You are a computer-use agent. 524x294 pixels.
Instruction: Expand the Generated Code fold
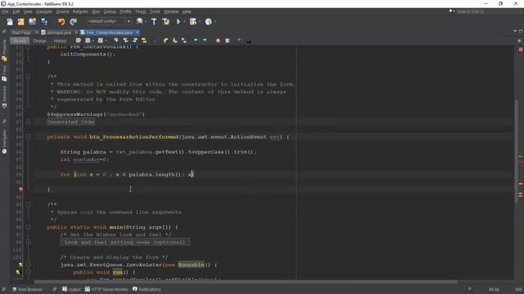tap(29, 122)
